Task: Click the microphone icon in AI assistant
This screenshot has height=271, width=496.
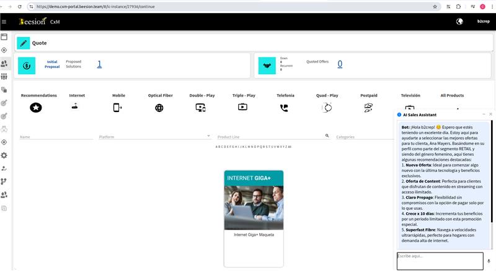Action: (x=489, y=261)
